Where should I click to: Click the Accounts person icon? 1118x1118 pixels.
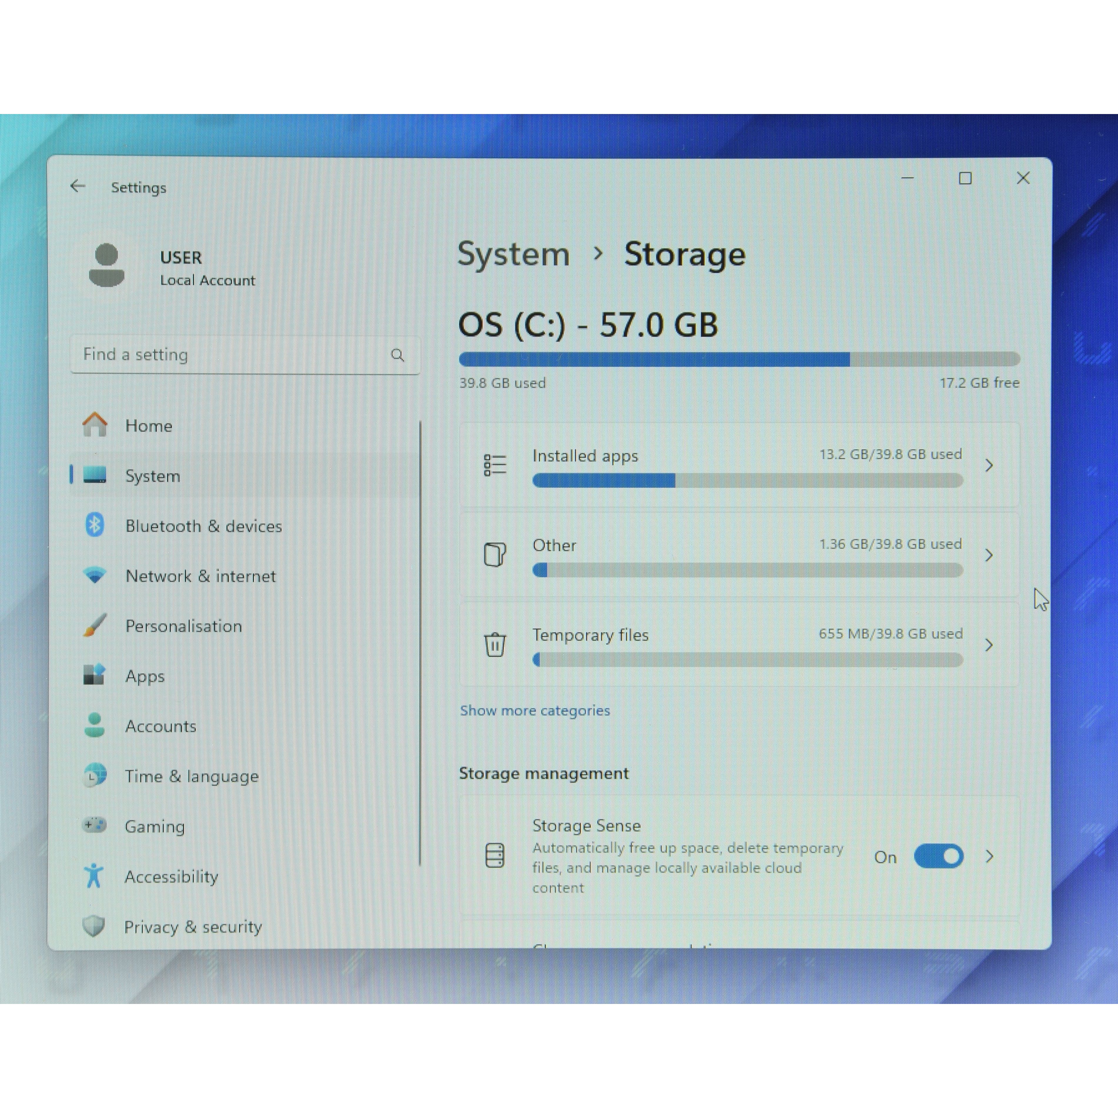coord(95,725)
